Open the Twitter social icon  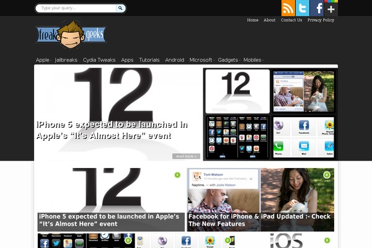[x=303, y=8]
